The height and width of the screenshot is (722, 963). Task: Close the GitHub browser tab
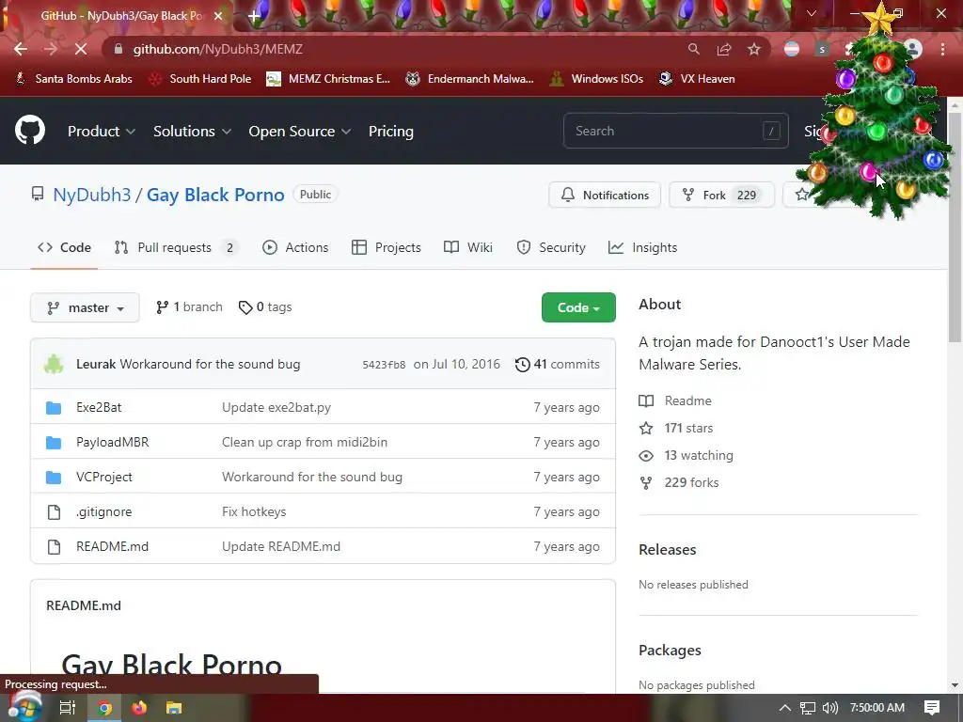pos(218,16)
